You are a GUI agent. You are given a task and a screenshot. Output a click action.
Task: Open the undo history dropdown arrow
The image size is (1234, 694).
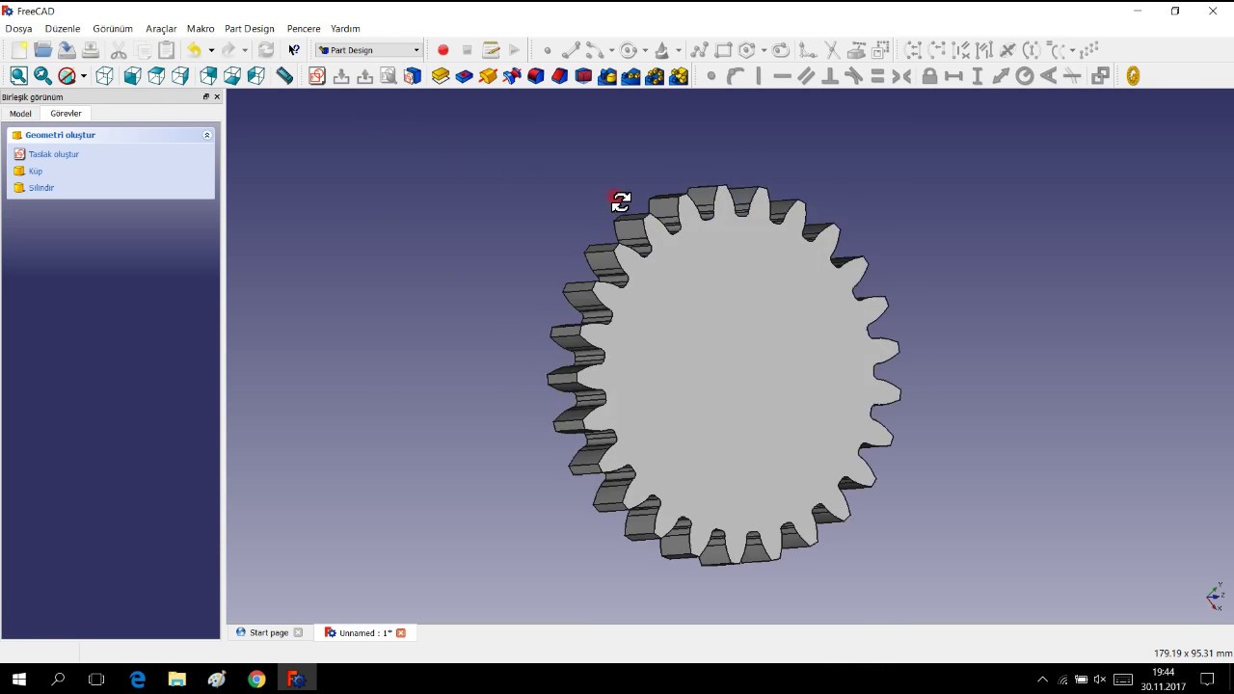point(211,50)
